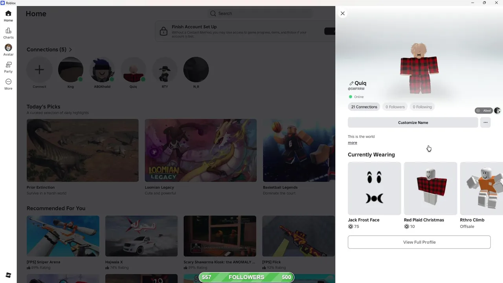Open N_R connection avatar
This screenshot has width=503, height=283.
(x=196, y=70)
